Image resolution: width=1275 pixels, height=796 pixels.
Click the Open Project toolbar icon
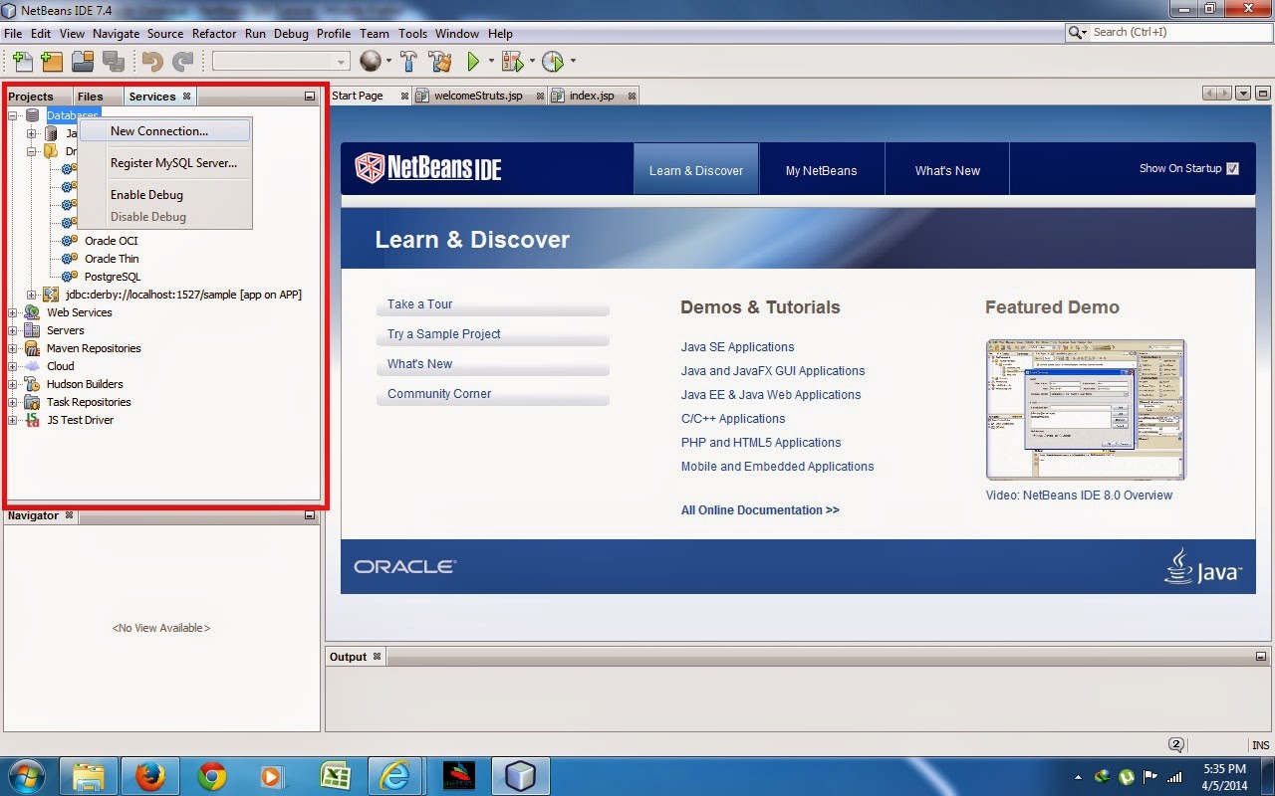click(83, 62)
